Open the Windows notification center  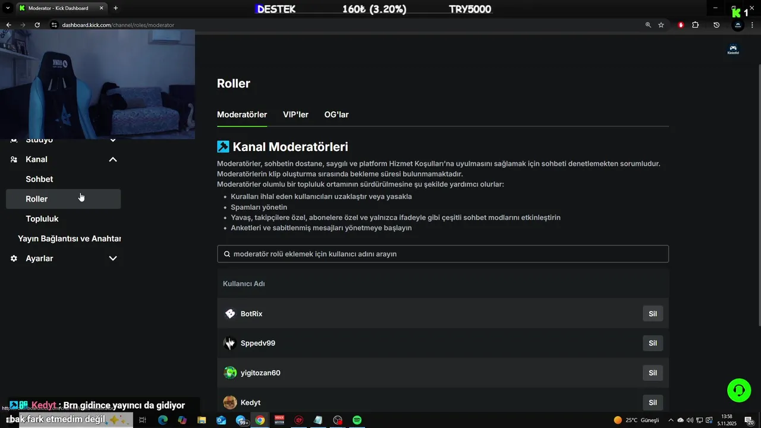(749, 420)
